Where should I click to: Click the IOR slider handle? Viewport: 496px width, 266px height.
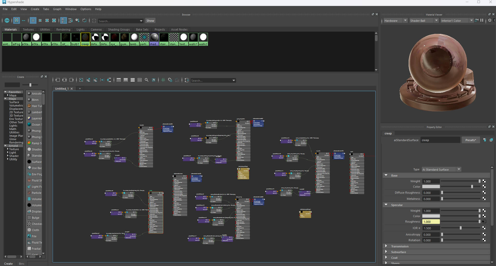[461, 228]
